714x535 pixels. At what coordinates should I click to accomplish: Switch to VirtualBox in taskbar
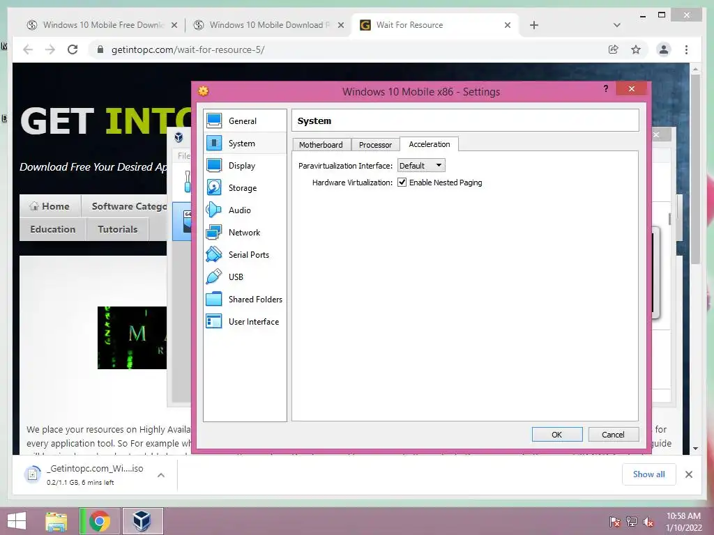coord(142,521)
